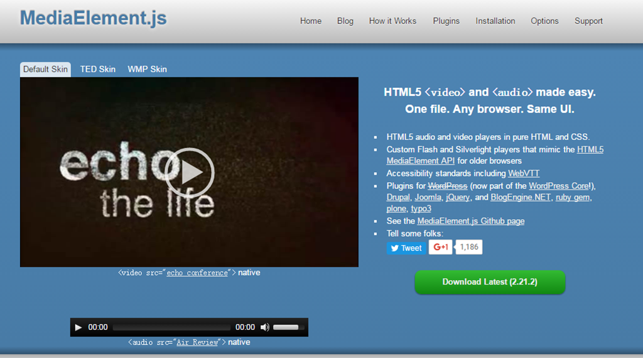Click the audio current time 00:00 readout
Viewport: 643px width, 358px height.
point(97,327)
